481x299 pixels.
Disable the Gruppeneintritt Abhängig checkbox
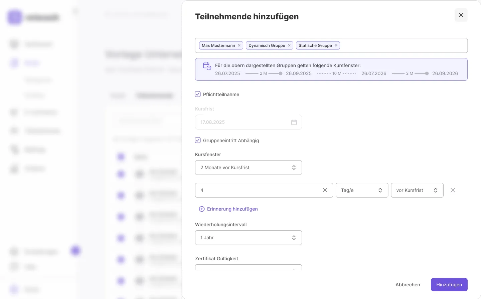click(198, 140)
